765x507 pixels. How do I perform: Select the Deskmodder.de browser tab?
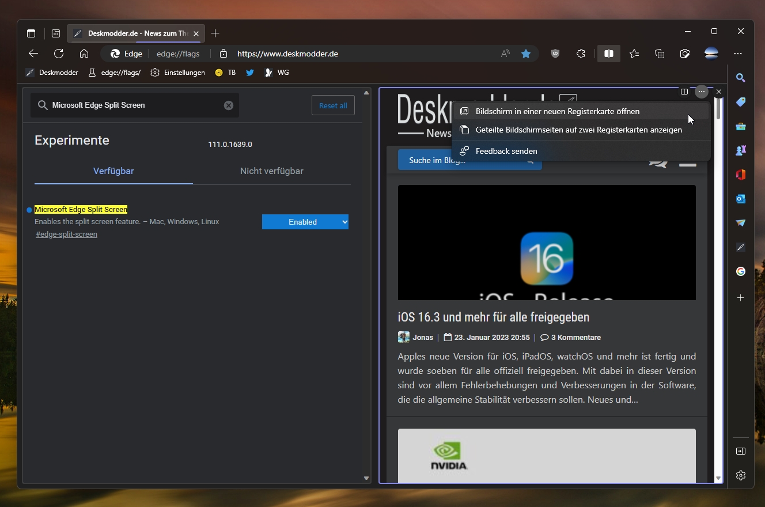click(136, 33)
